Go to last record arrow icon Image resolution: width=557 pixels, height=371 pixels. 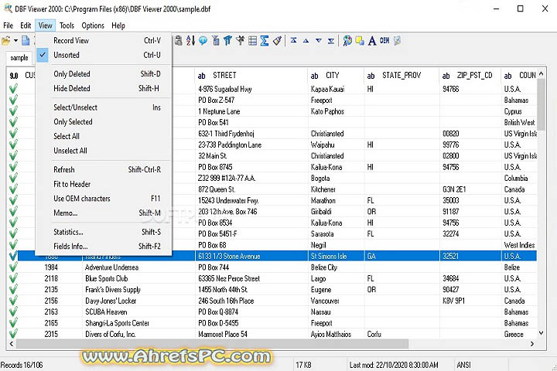[x=331, y=40]
